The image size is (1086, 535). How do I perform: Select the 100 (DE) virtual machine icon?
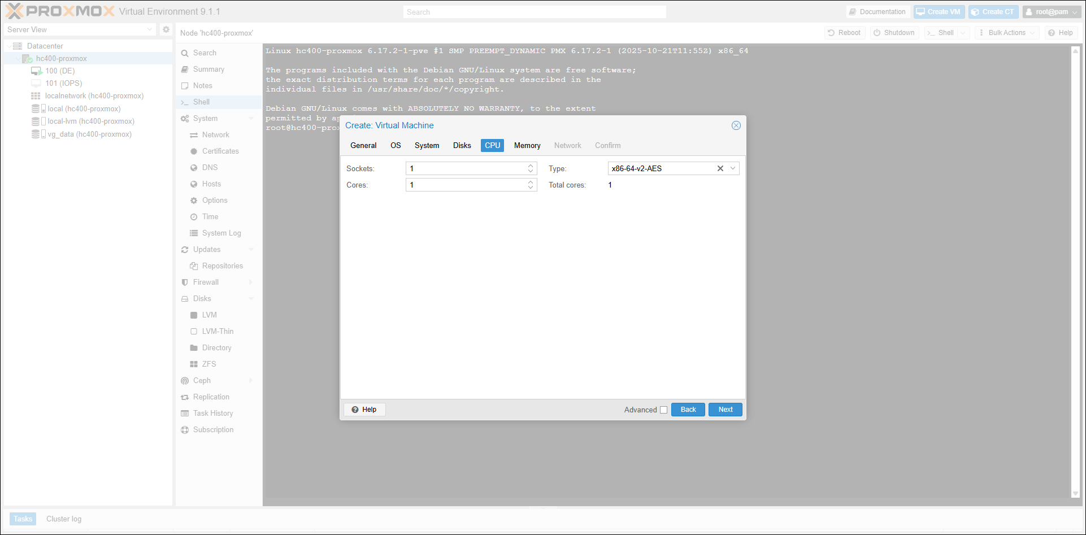click(37, 71)
